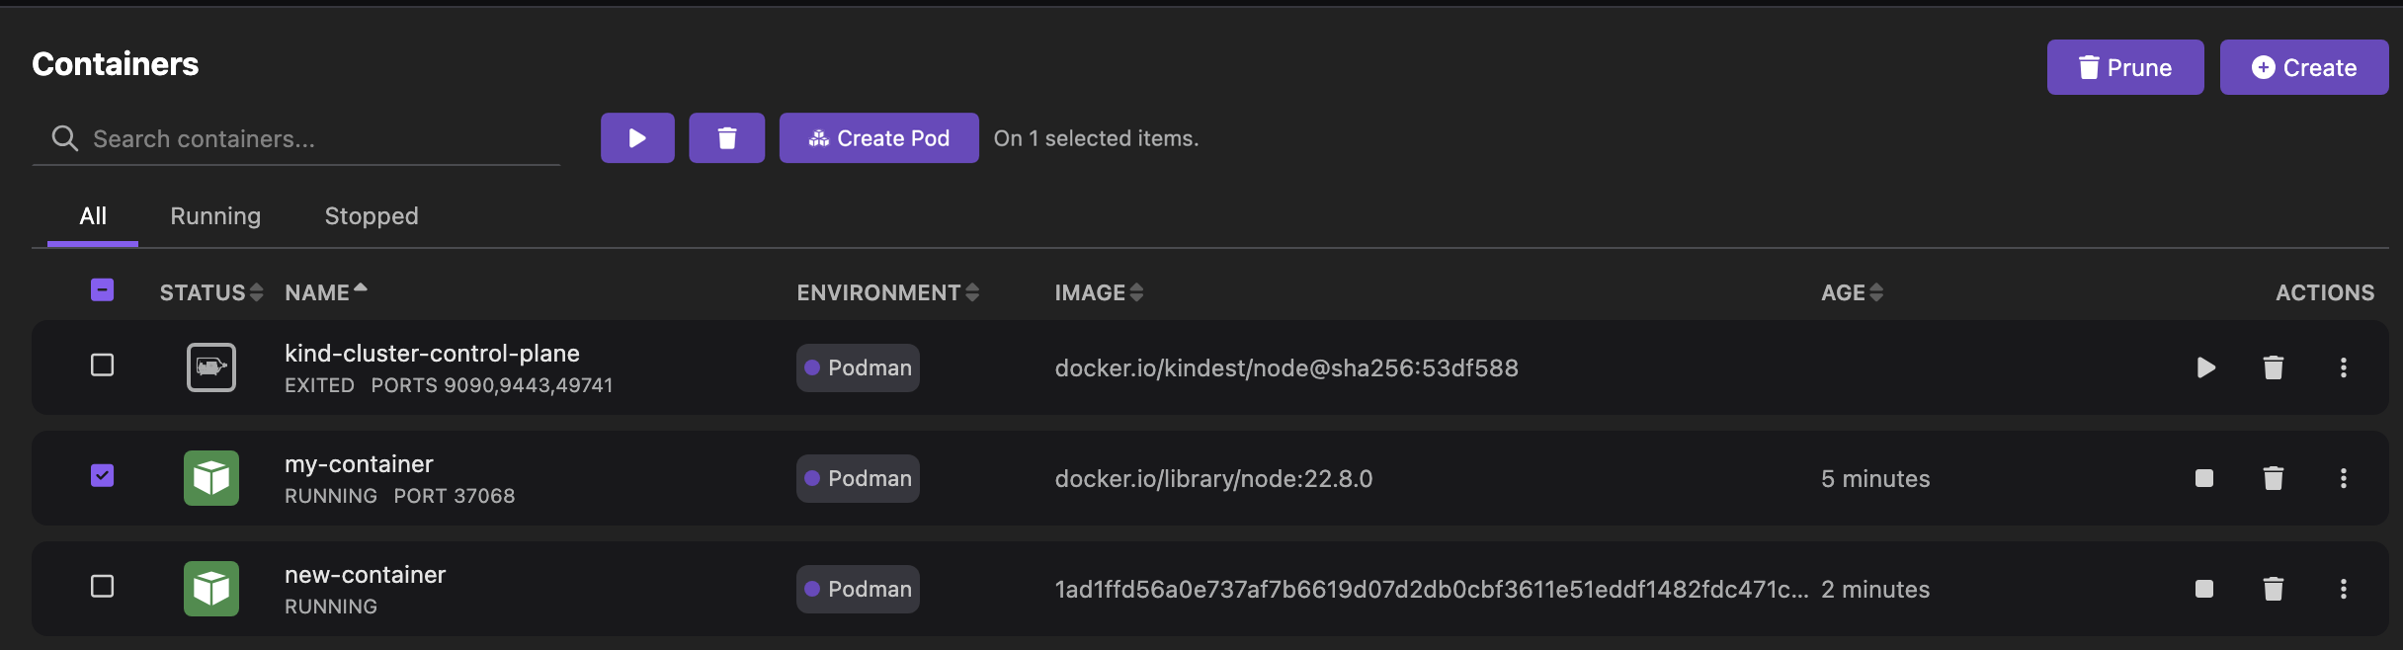This screenshot has width=2403, height=650.
Task: Delete the selected containers
Action: (x=726, y=137)
